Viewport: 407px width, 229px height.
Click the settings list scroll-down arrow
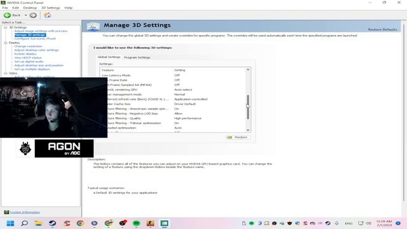click(x=248, y=130)
